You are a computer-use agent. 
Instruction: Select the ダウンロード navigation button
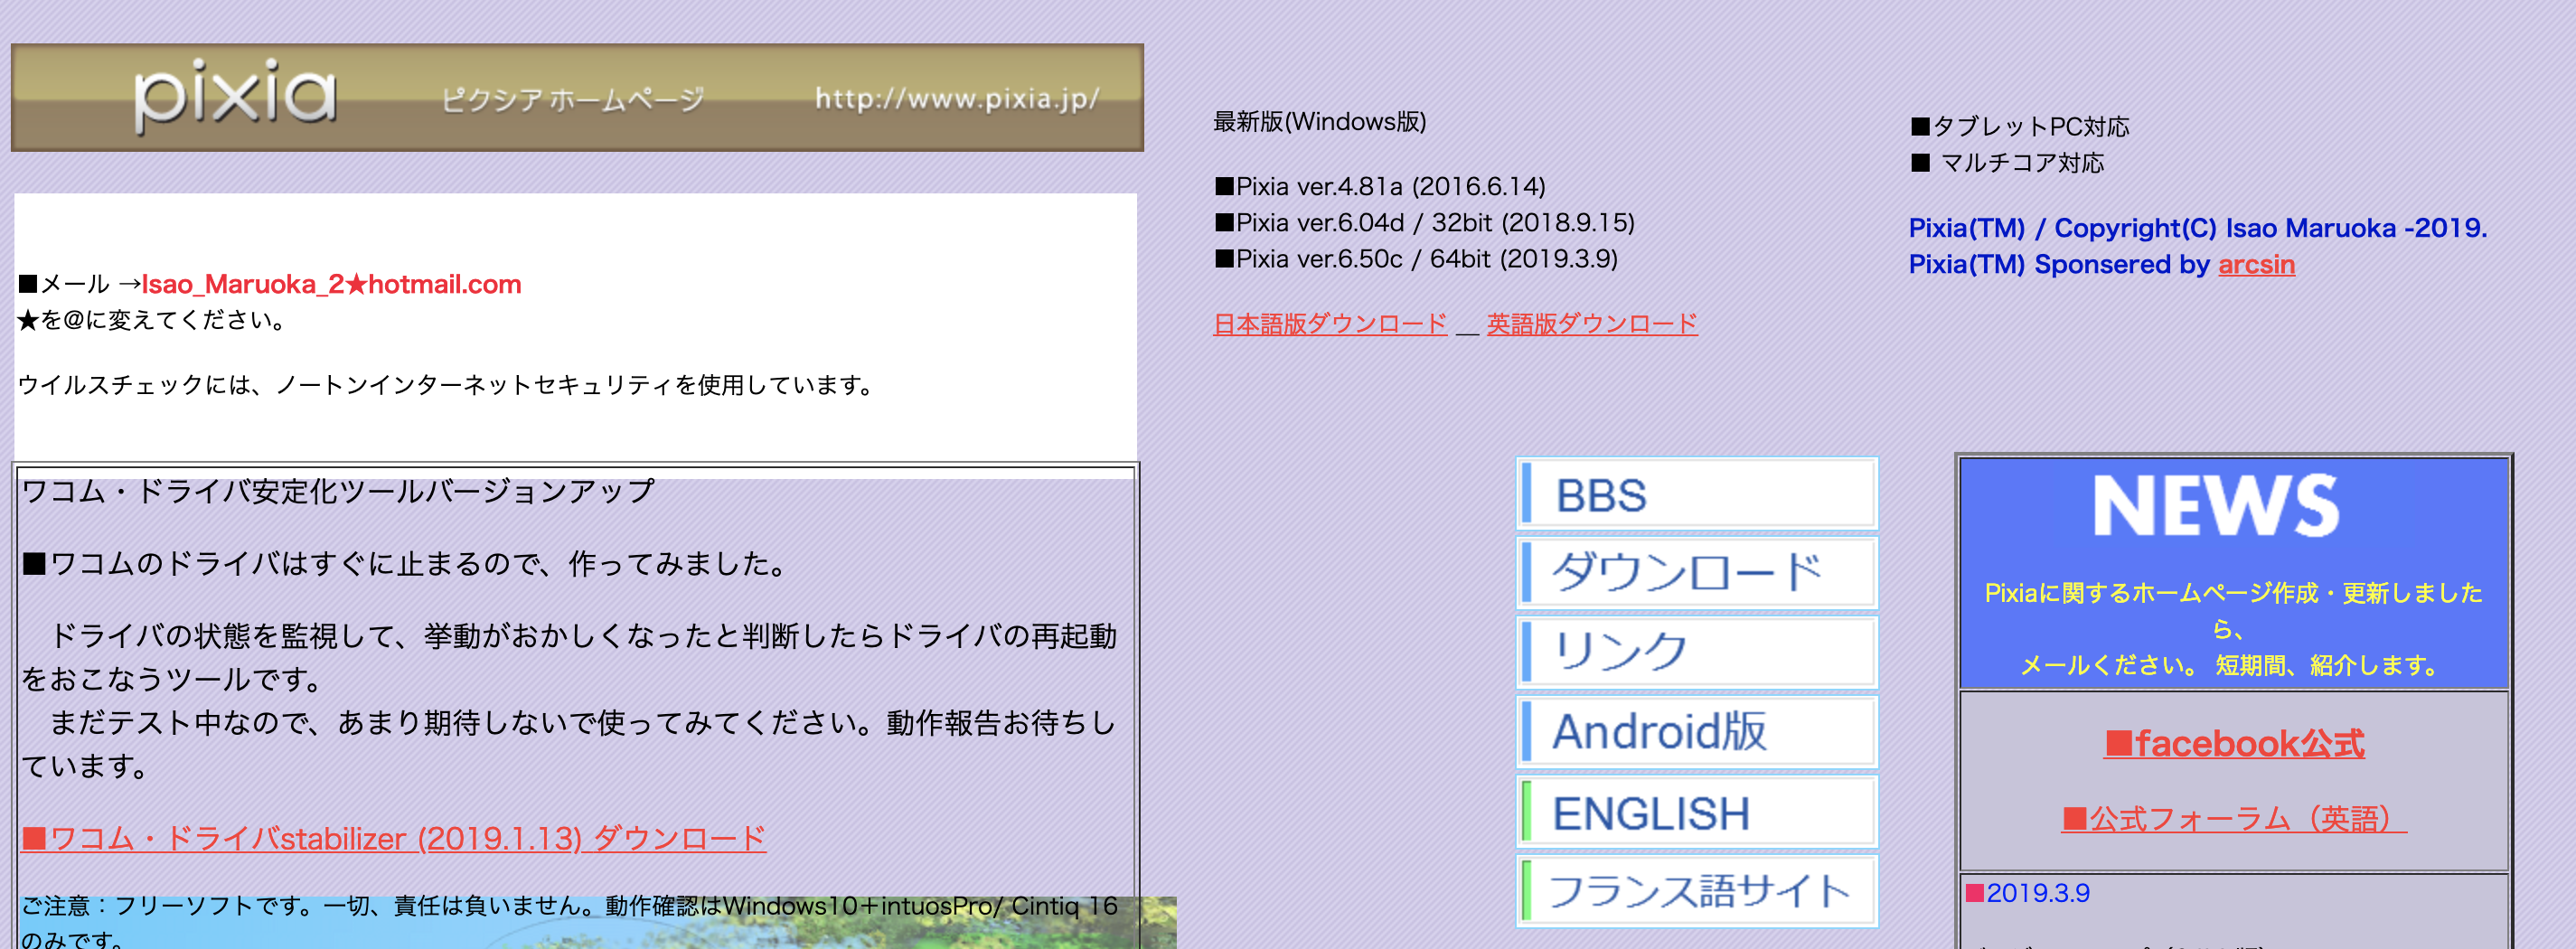[1697, 573]
